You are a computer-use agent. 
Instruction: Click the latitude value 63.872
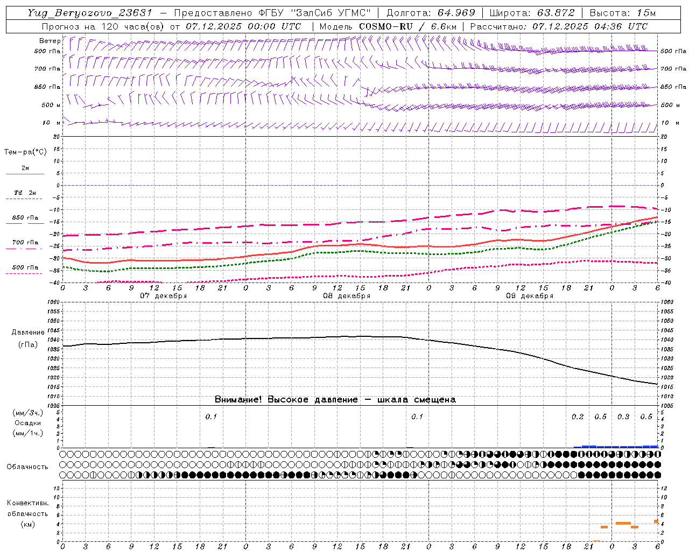coord(556,13)
